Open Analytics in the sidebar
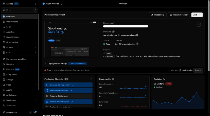The width and height of the screenshot is (210, 116). point(19,32)
